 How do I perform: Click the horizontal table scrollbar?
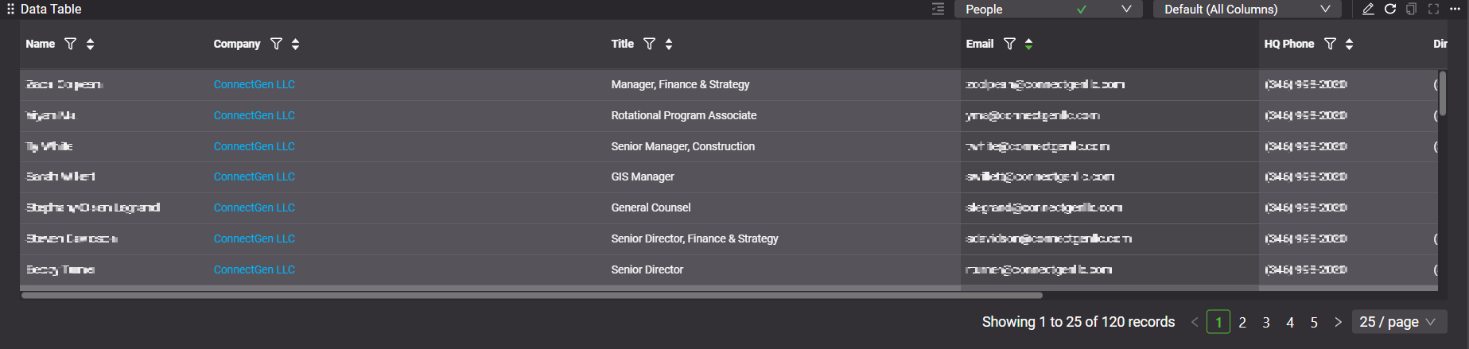pos(531,295)
